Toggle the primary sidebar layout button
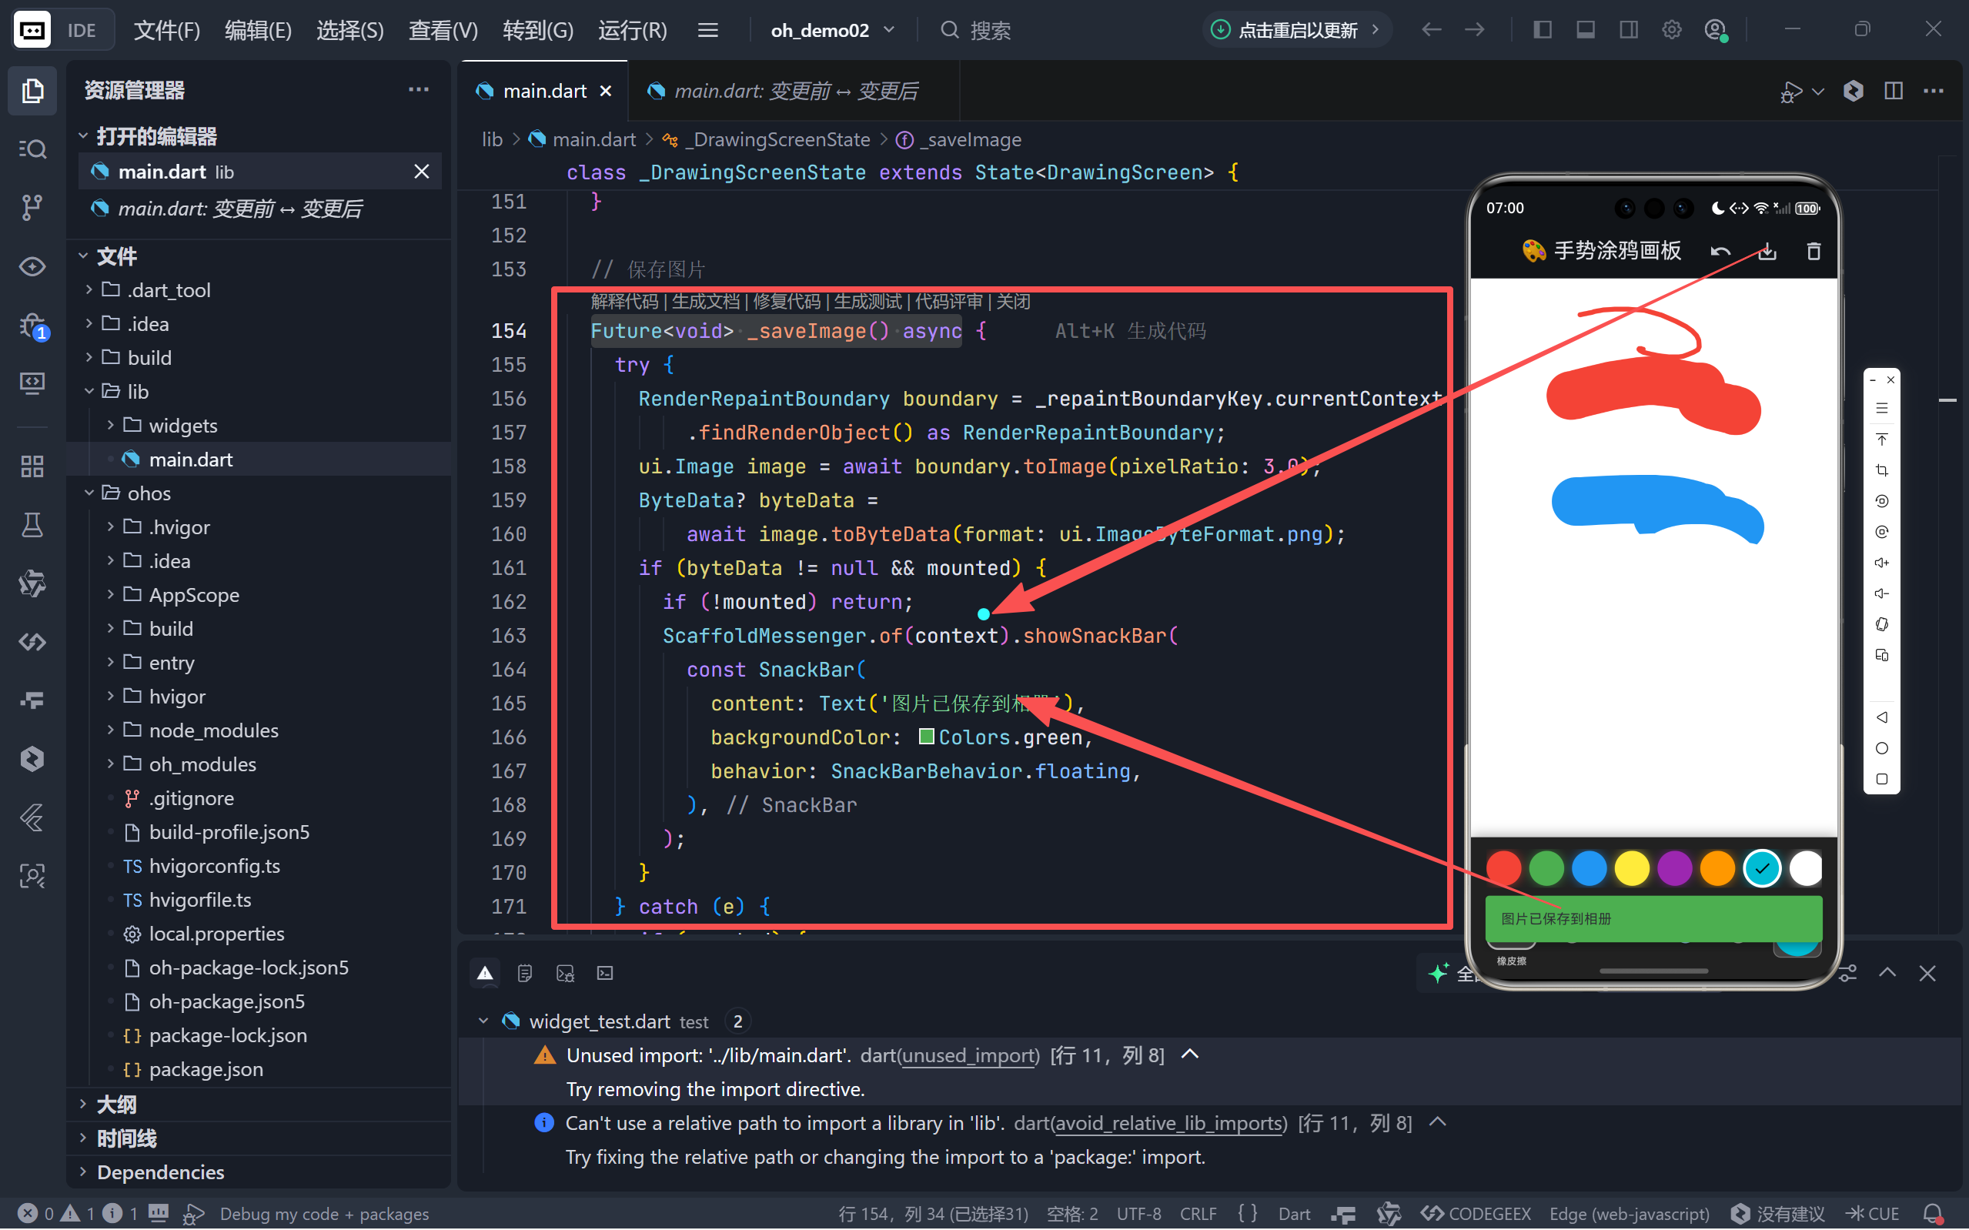1969x1230 pixels. (x=1542, y=30)
